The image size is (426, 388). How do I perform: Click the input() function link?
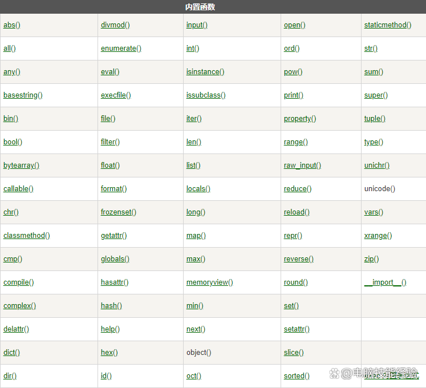coord(197,25)
